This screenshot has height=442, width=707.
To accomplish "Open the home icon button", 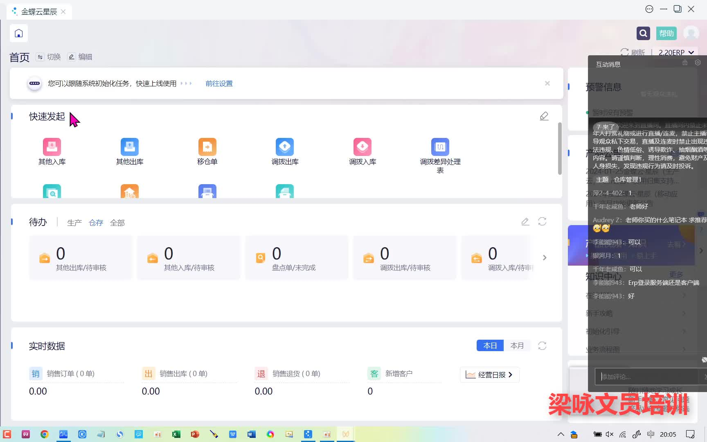I will pos(19,33).
